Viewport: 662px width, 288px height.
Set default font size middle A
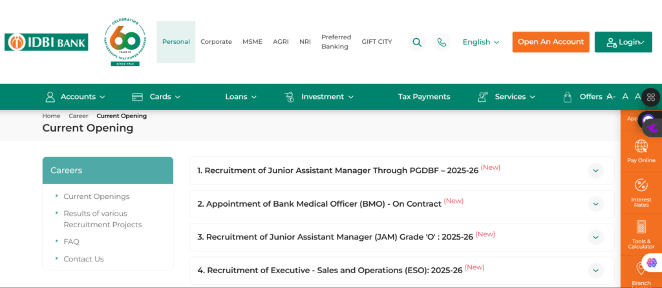coord(625,97)
